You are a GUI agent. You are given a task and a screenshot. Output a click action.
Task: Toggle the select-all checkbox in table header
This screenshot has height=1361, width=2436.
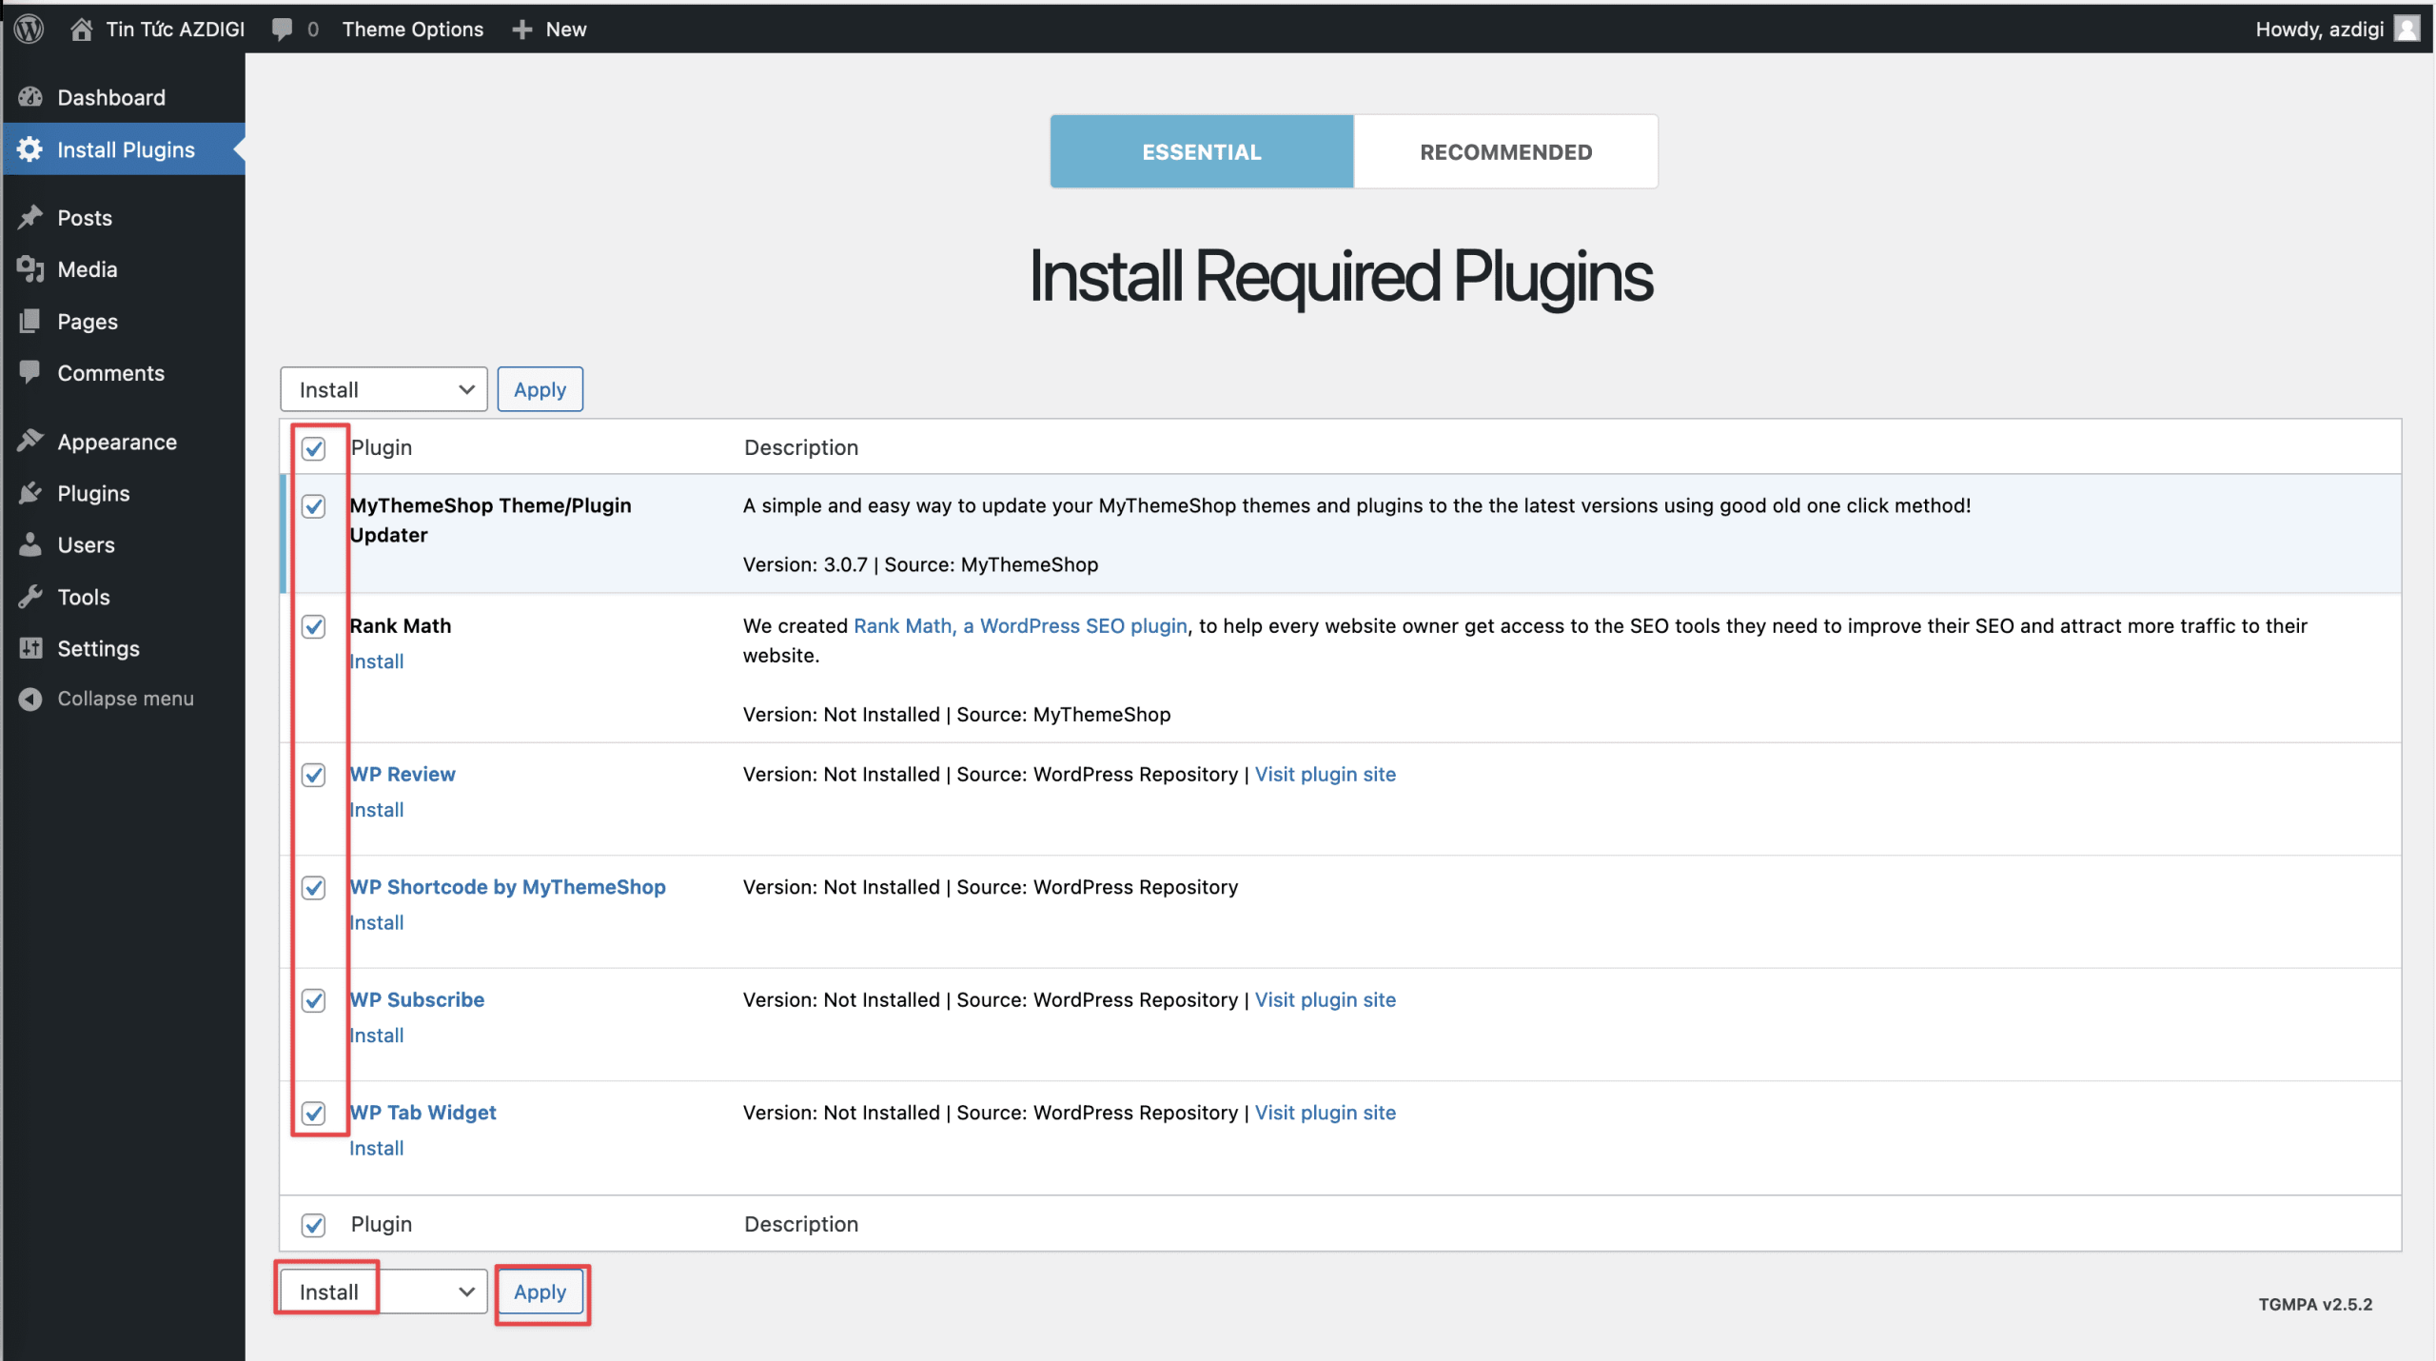tap(313, 448)
